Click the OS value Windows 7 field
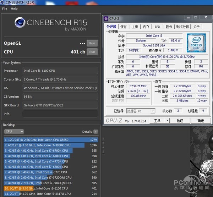The height and width of the screenshot is (197, 213). coord(60,88)
